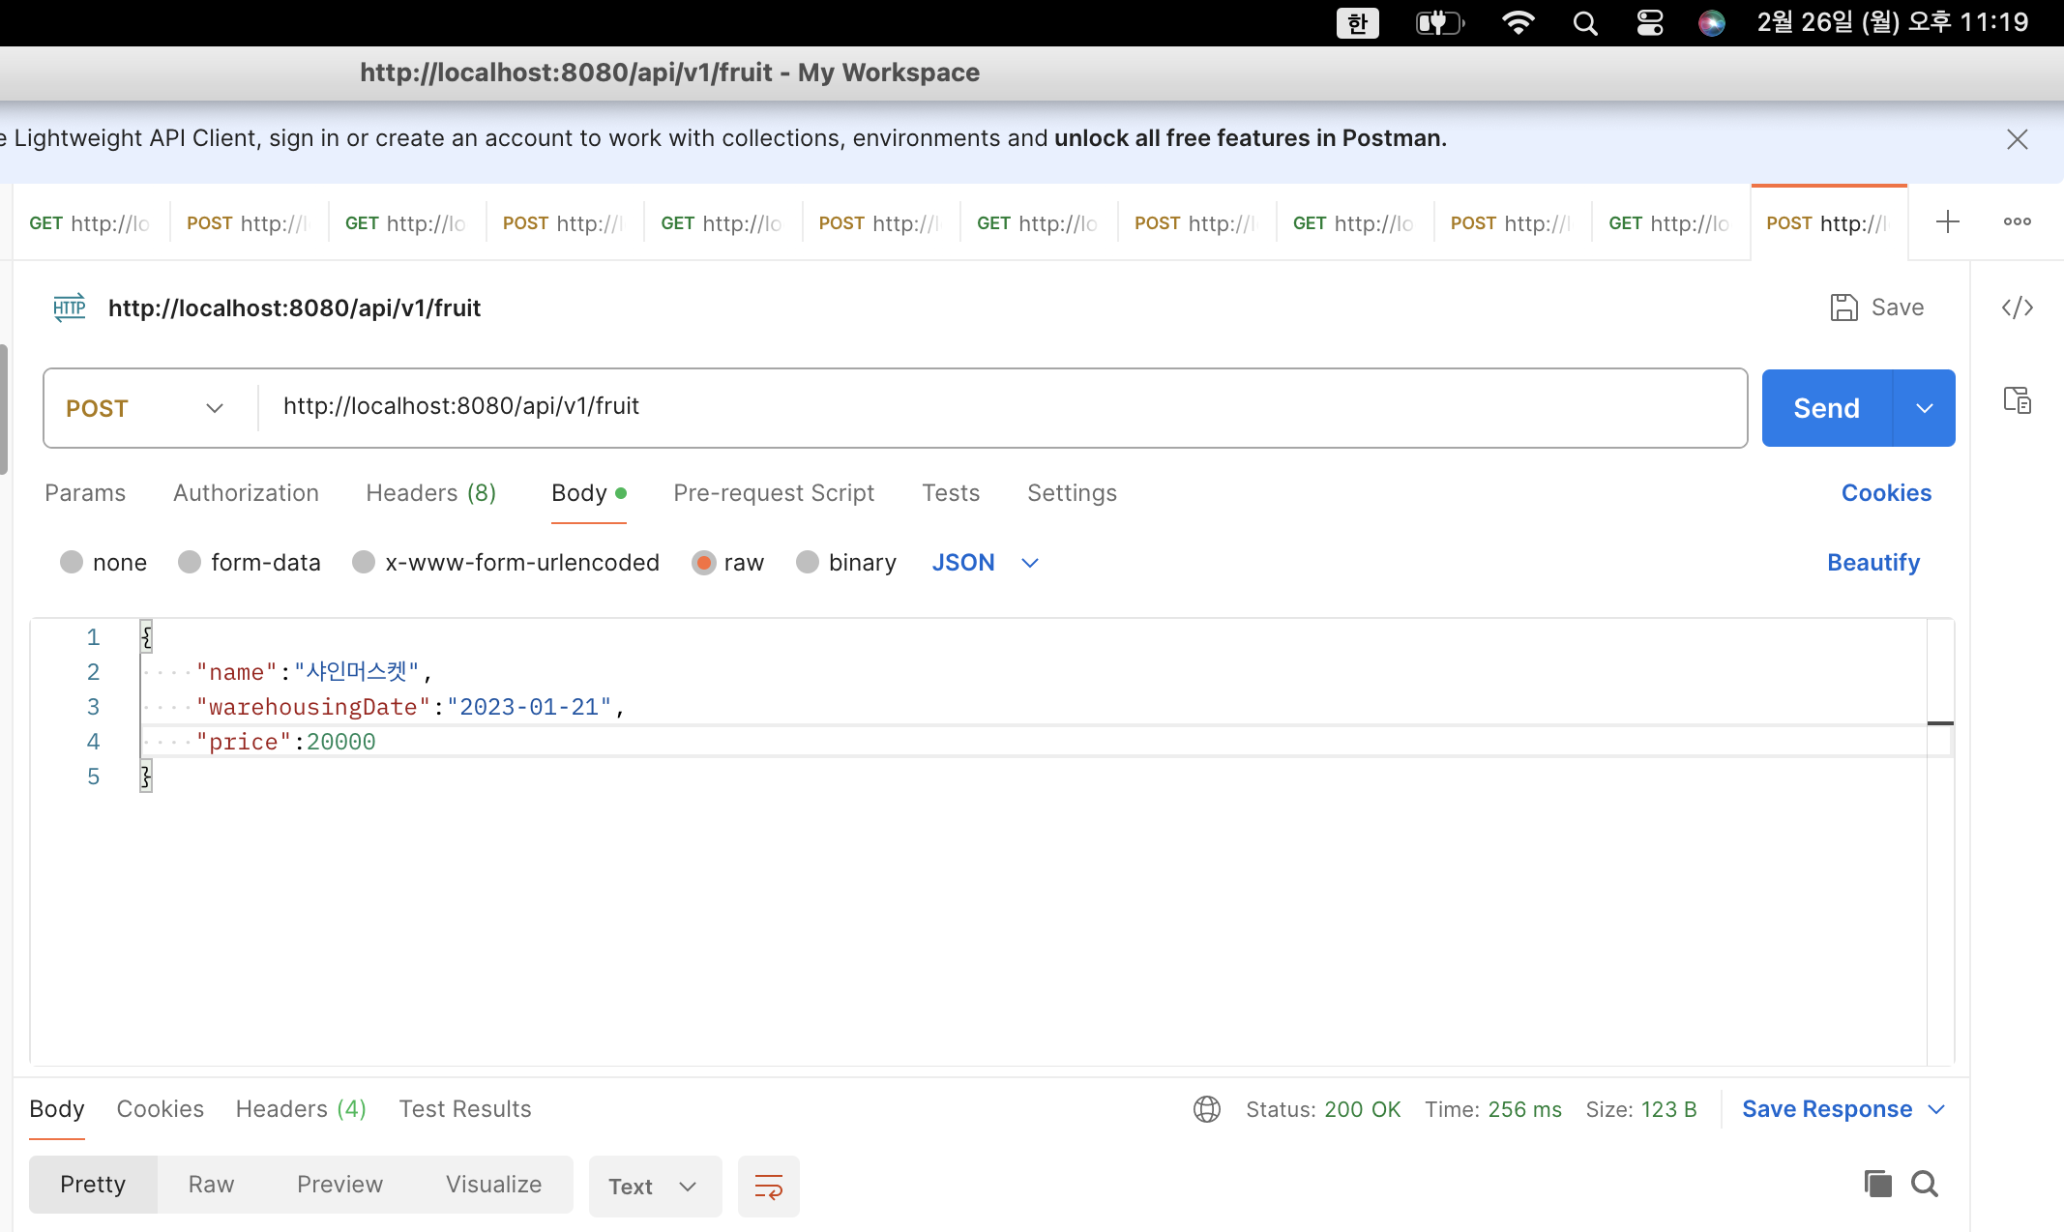
Task: Open the documentation panel icon in right sidebar
Action: (2017, 399)
